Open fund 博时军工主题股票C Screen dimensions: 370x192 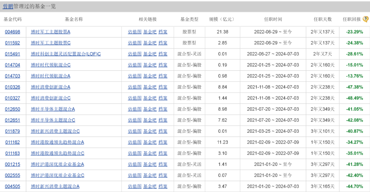(x=50, y=43)
